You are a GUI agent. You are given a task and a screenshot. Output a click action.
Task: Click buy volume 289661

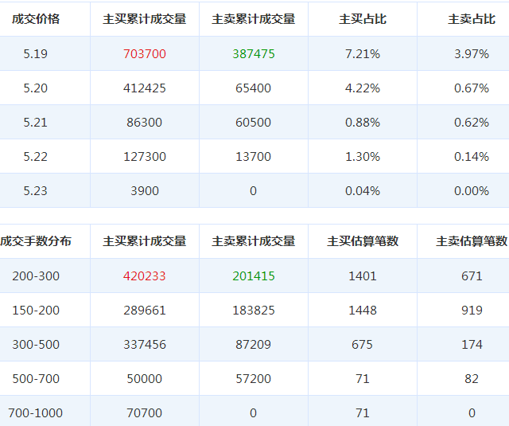pyautogui.click(x=145, y=311)
